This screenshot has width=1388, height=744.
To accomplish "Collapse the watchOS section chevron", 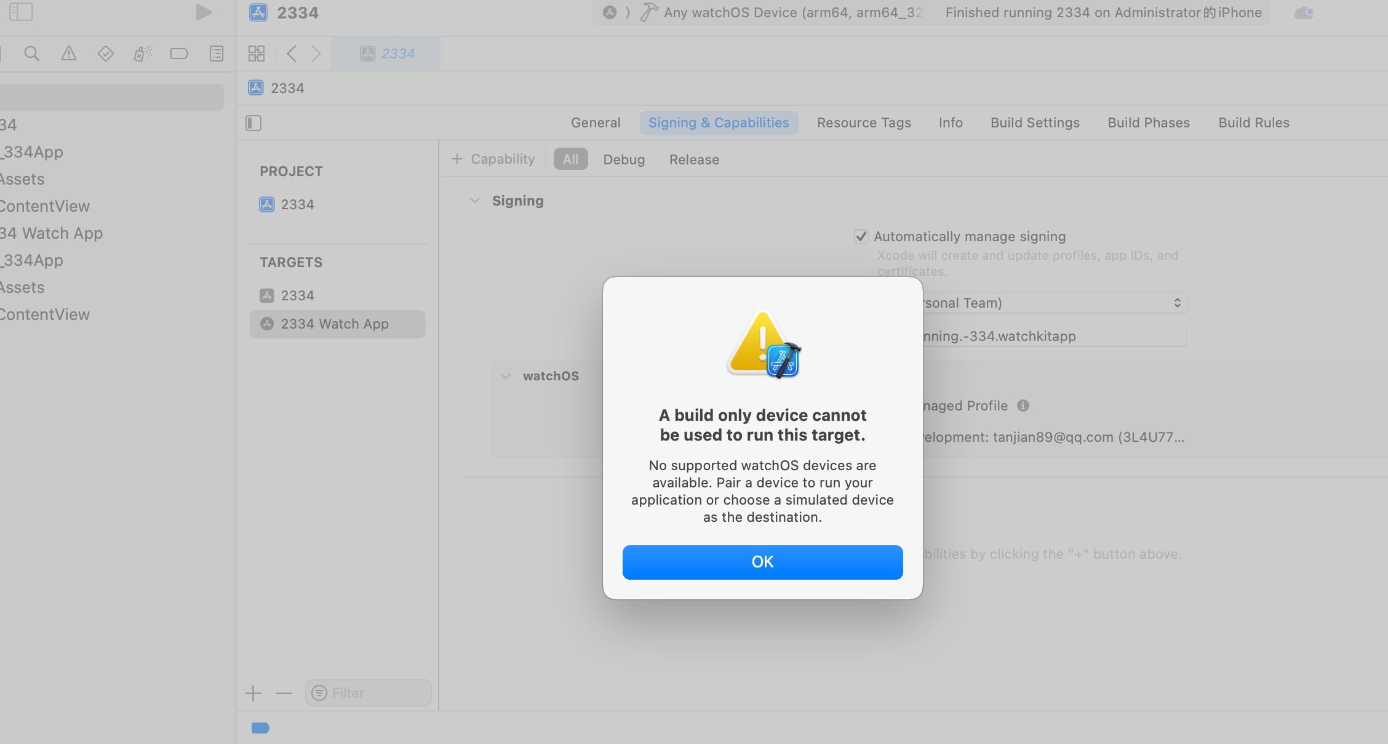I will (506, 376).
